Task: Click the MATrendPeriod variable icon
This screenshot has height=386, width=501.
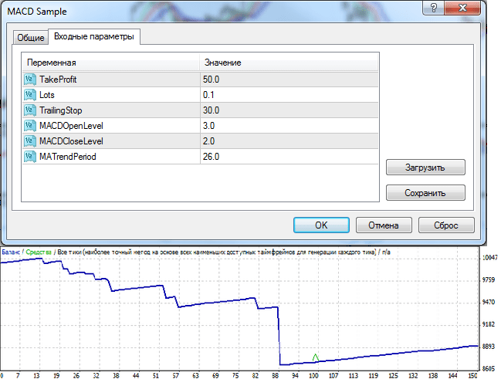Action: tap(29, 157)
